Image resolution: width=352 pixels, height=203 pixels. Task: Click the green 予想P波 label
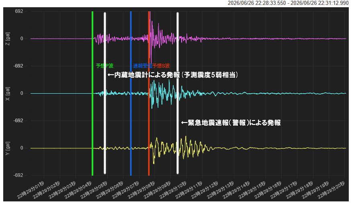point(104,66)
